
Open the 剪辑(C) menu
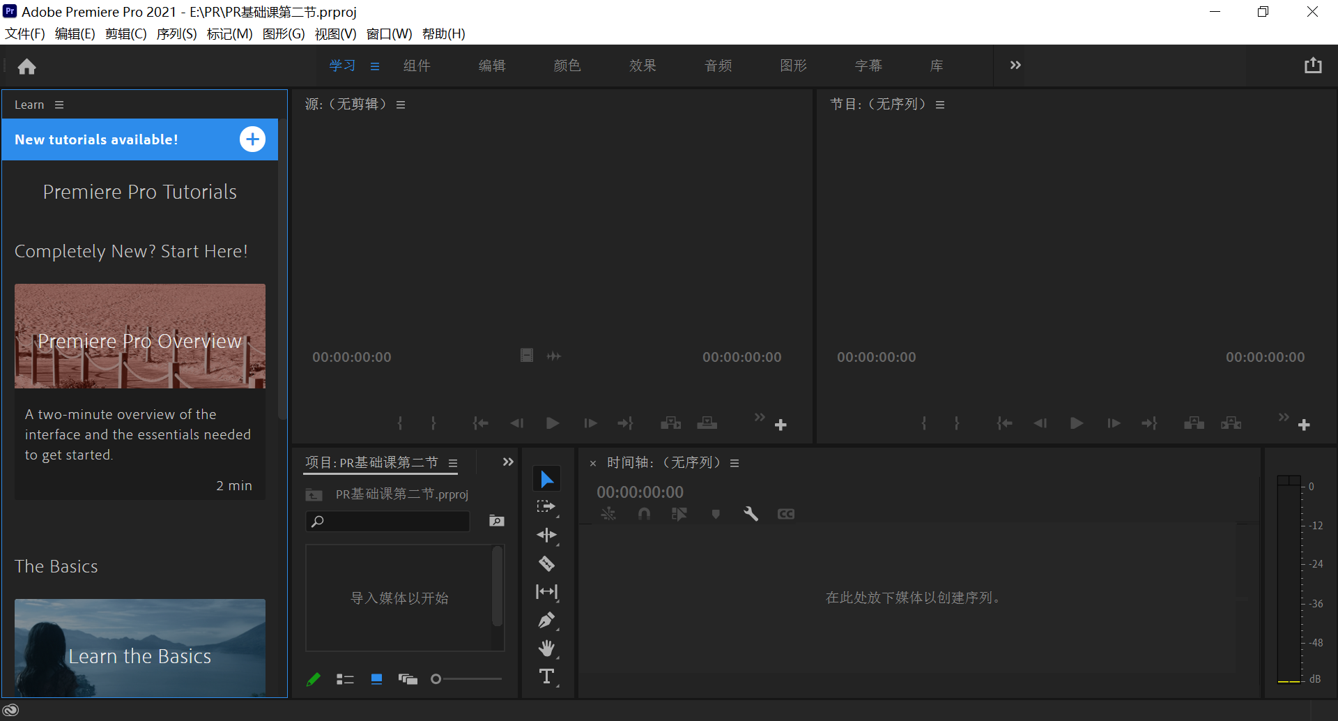click(x=126, y=34)
